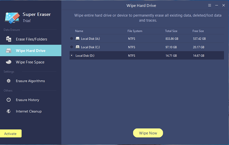This screenshot has width=229, height=145.
Task: Minimize the Super Eraser window
Action: point(217,5)
